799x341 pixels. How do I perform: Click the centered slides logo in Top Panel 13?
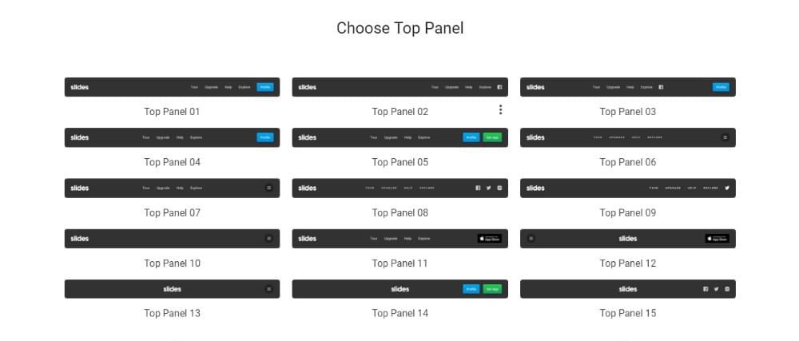pos(172,289)
